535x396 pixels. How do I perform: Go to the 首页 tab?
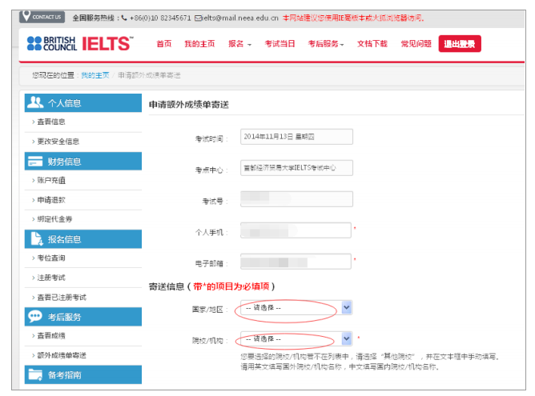click(163, 44)
